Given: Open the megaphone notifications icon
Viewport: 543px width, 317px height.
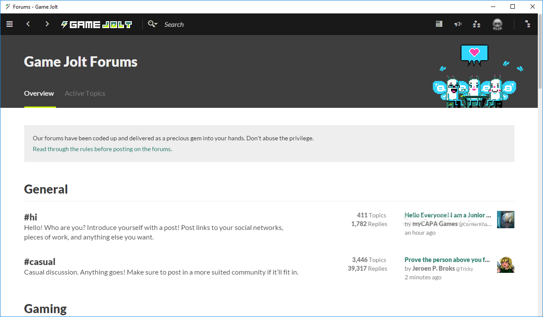Looking at the screenshot, I should pos(458,24).
